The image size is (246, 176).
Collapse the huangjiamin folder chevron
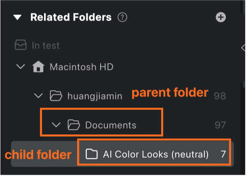(x=38, y=95)
